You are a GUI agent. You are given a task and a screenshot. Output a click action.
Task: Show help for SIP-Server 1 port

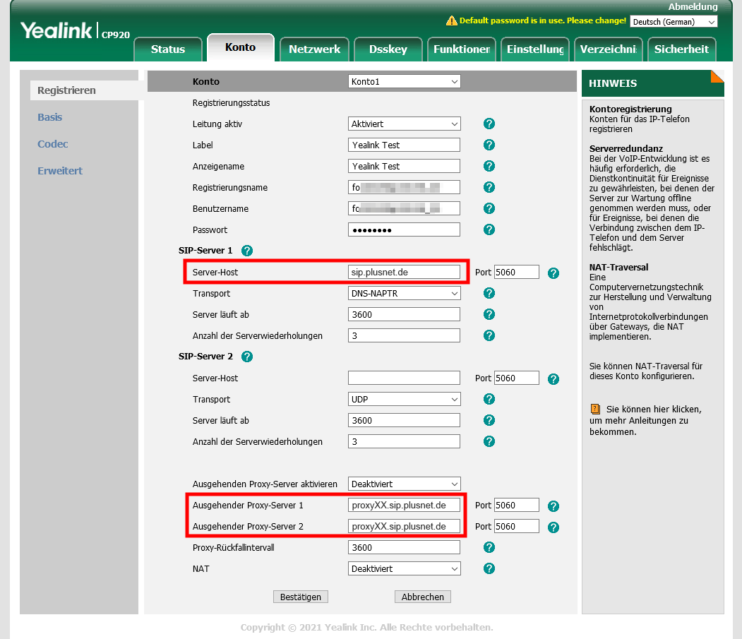coord(553,273)
